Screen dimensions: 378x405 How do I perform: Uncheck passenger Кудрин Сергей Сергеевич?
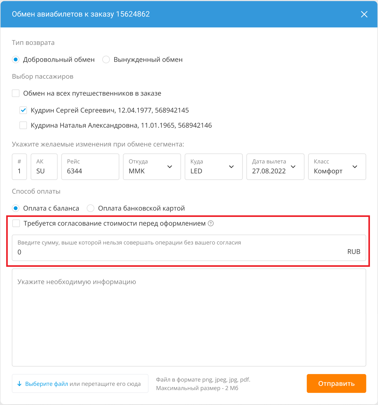click(x=23, y=110)
